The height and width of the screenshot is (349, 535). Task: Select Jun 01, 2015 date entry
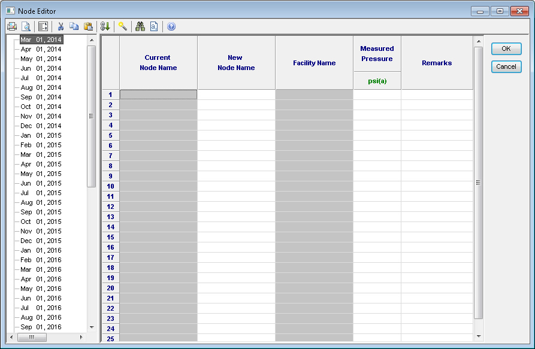(x=41, y=183)
